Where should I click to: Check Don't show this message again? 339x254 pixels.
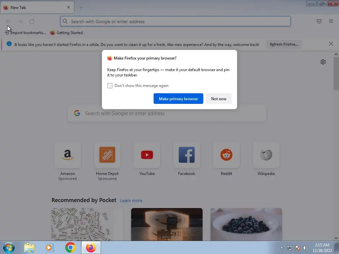(x=110, y=86)
